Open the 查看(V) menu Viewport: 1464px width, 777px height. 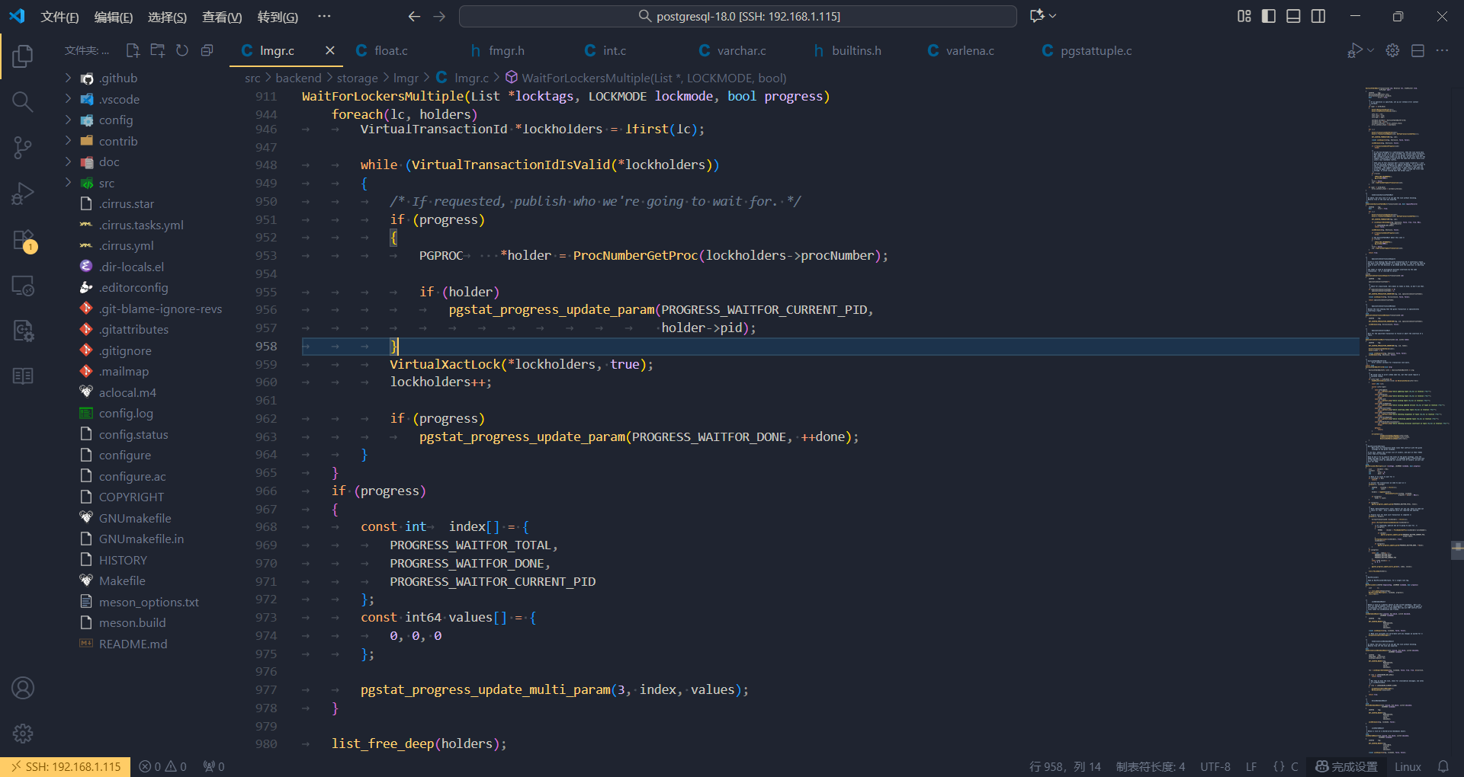coord(222,17)
